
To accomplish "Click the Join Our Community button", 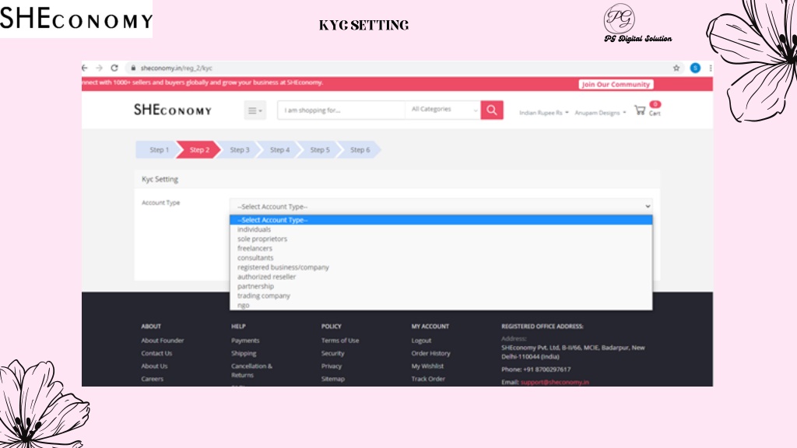I will pyautogui.click(x=616, y=84).
